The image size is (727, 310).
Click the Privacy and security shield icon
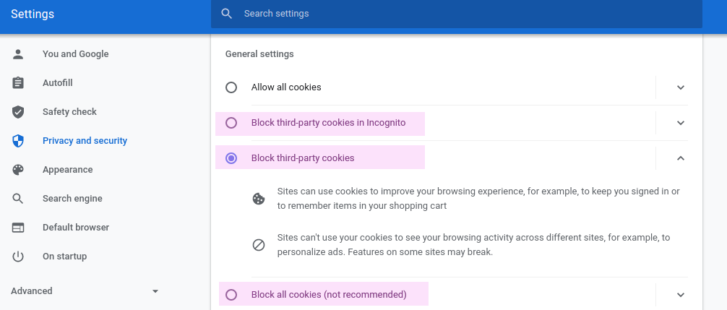click(18, 141)
